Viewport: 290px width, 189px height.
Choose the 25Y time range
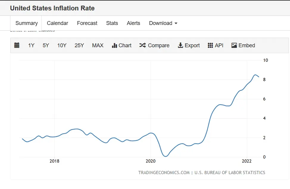[x=79, y=45]
